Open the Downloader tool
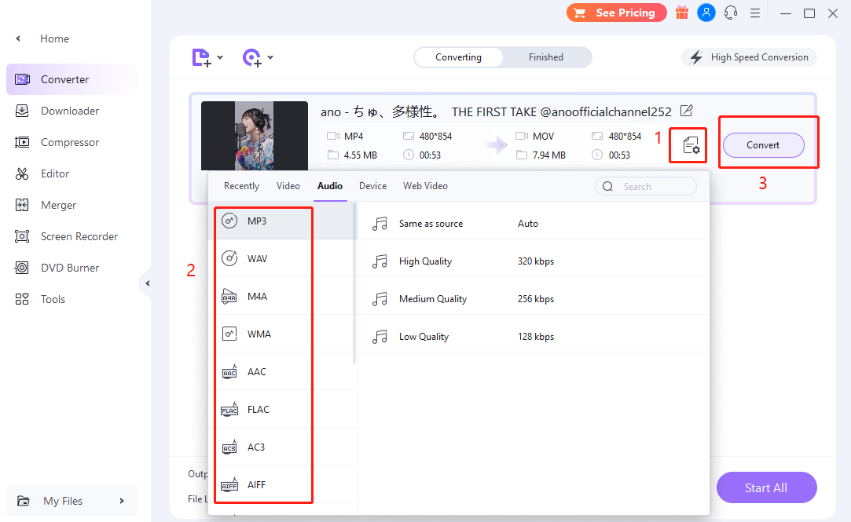 coord(71,110)
